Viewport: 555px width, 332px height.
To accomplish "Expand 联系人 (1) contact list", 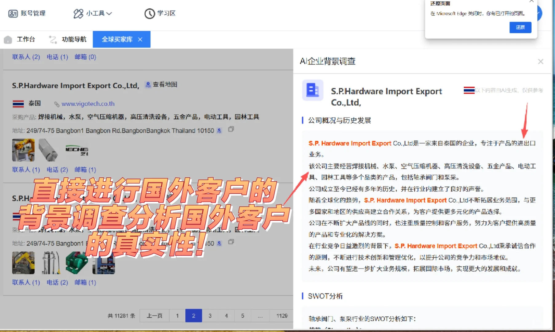I will tap(26, 169).
